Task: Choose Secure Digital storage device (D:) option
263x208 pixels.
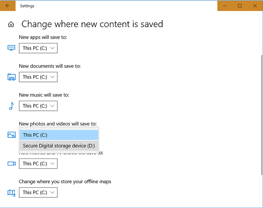Action: click(59, 146)
